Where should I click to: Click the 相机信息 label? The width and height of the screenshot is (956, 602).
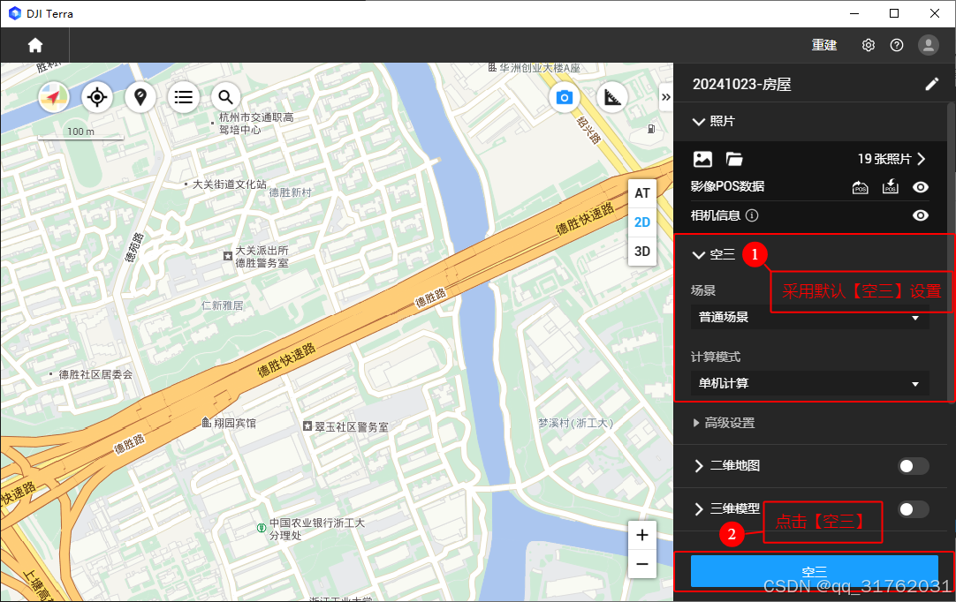click(x=715, y=215)
